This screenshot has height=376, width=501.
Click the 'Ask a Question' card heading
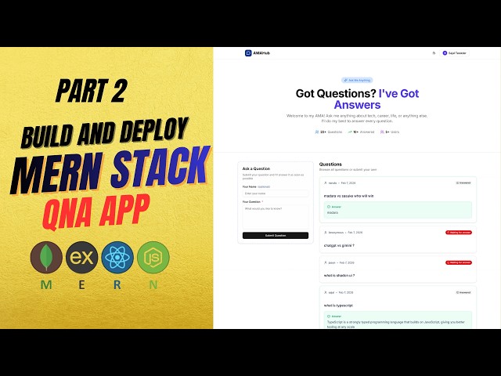pos(256,168)
